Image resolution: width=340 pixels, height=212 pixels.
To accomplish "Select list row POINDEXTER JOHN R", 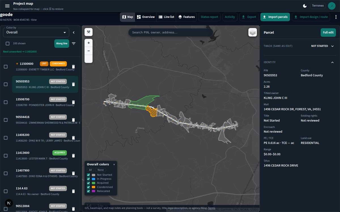I will click(x=45, y=102).
